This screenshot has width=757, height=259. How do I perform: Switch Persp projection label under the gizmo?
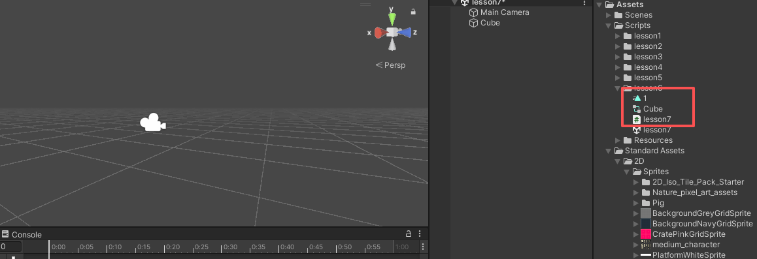[390, 65]
